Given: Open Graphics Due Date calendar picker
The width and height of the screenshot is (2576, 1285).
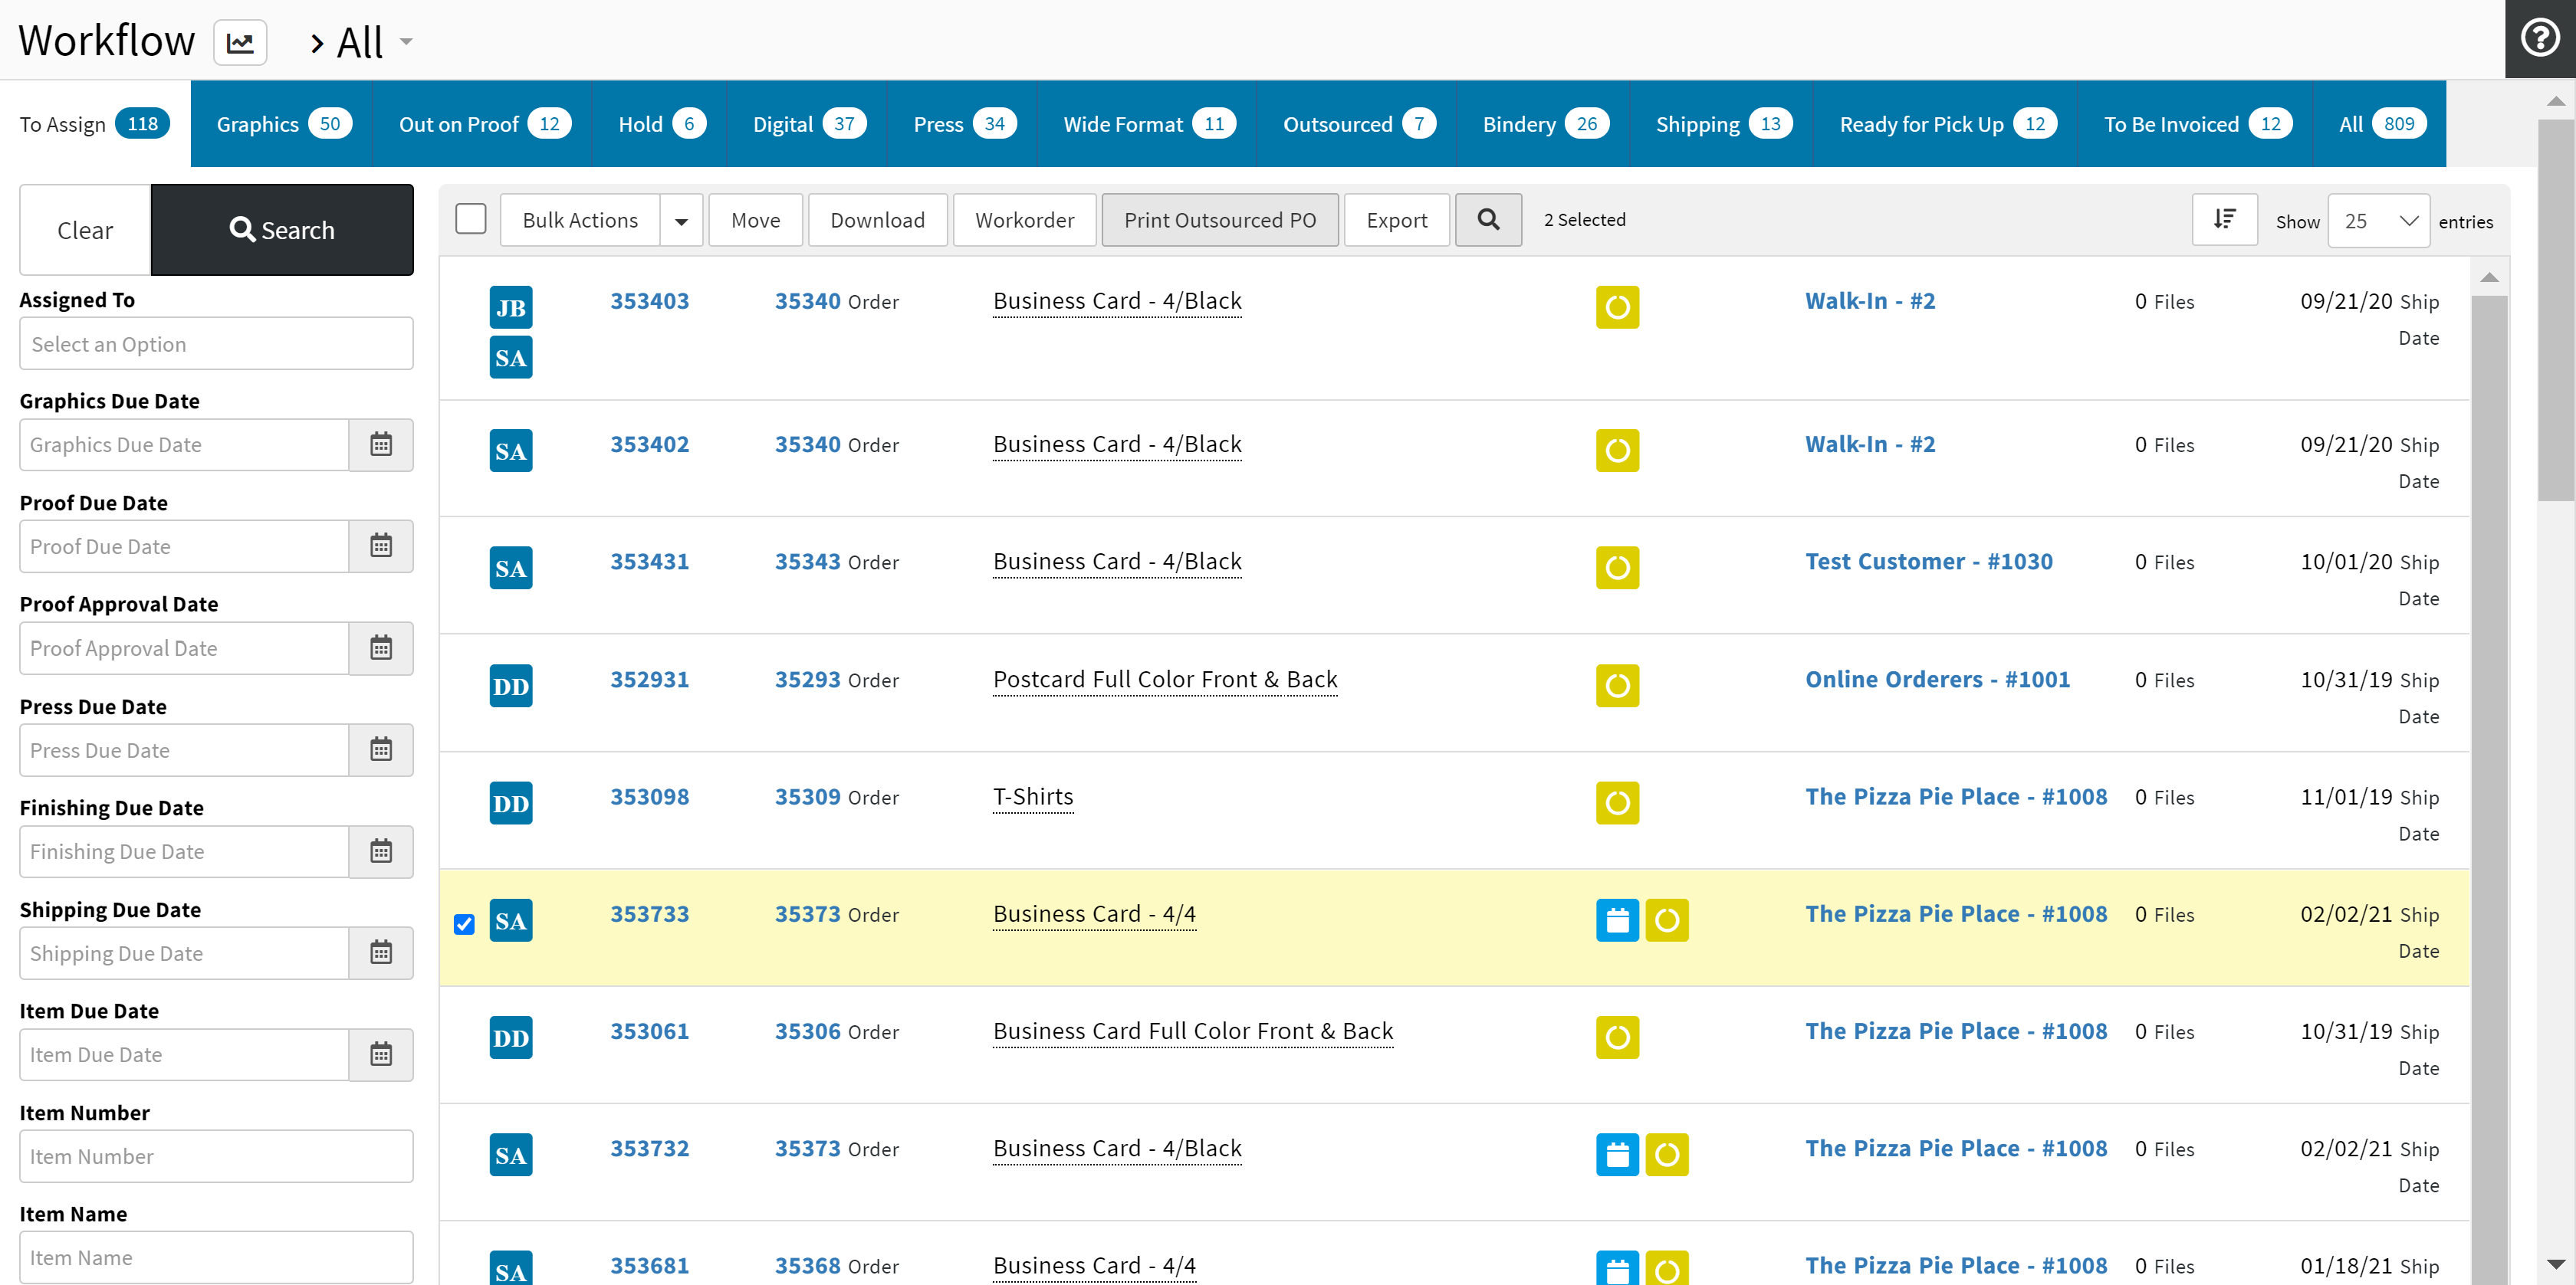Looking at the screenshot, I should click(381, 444).
